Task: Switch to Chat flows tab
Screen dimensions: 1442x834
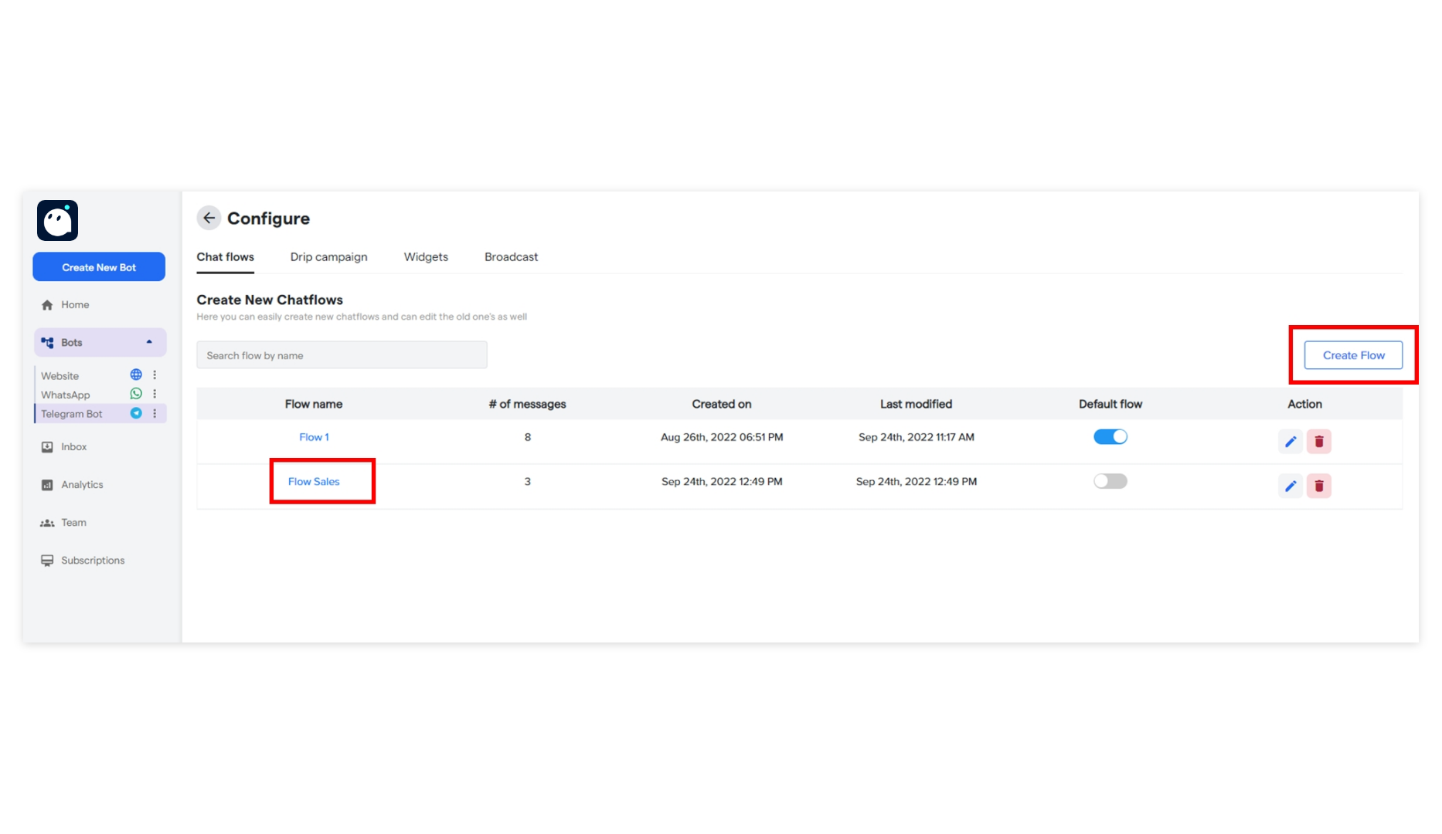Action: tap(225, 257)
